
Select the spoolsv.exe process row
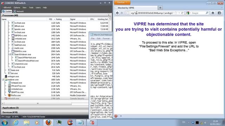click(55, 29)
